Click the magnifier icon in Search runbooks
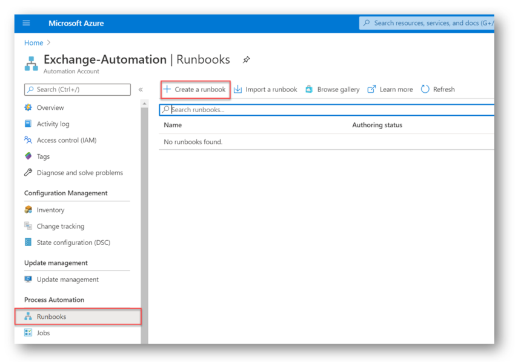 pyautogui.click(x=166, y=109)
